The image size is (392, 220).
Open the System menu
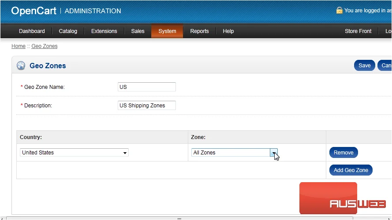(x=167, y=31)
